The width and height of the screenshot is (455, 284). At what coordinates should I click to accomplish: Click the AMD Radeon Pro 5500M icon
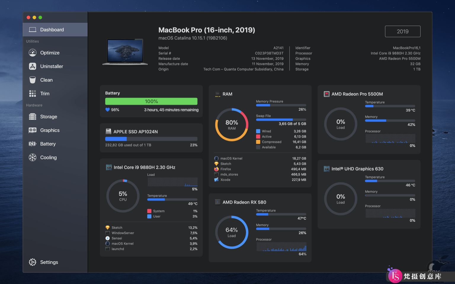point(326,94)
